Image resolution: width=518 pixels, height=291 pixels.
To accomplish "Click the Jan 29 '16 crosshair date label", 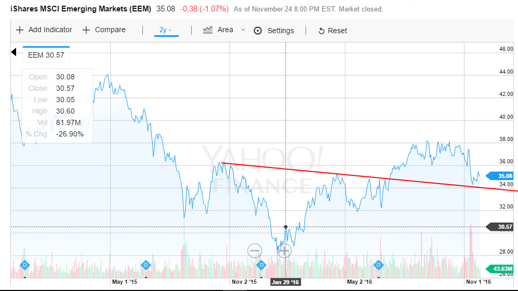I will (285, 282).
